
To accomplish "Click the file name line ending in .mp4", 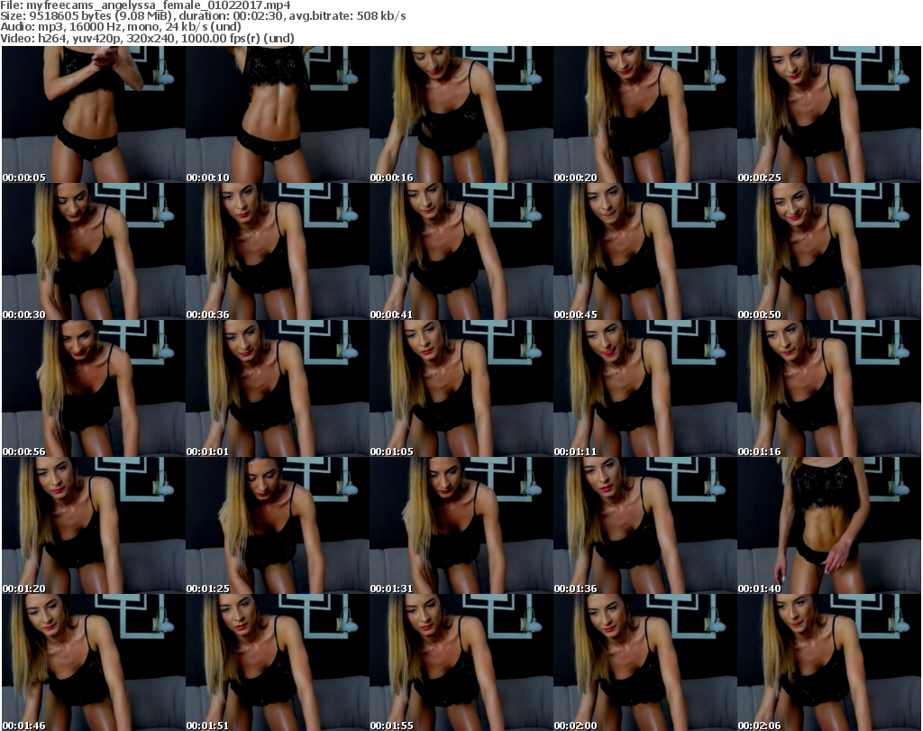I will coord(145,5).
